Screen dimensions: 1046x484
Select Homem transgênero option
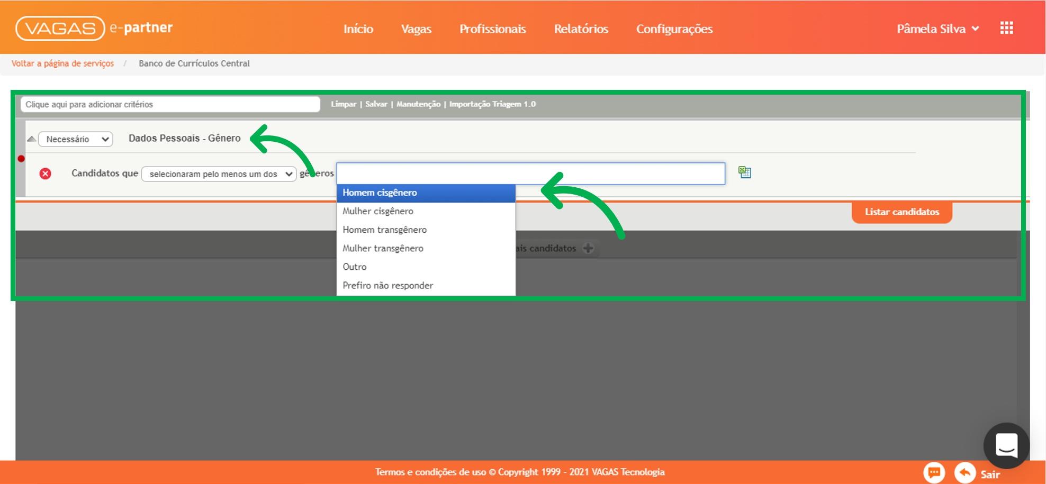[426, 230]
